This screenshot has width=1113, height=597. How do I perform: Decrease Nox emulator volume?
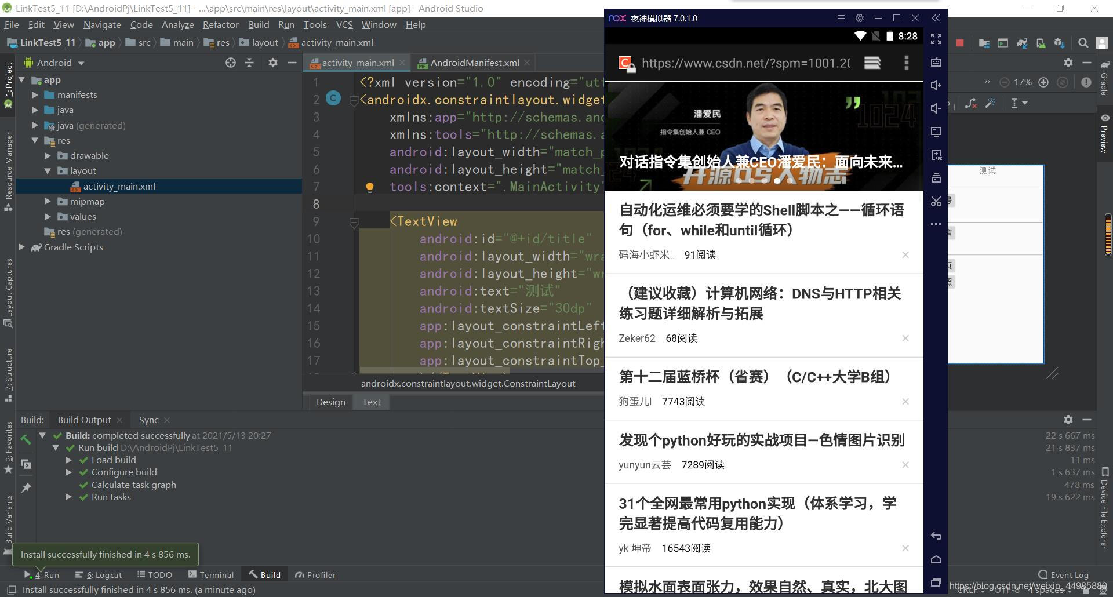[936, 108]
